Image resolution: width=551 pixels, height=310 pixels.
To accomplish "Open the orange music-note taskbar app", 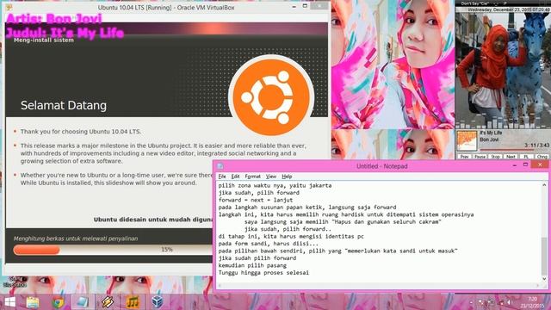I will (132, 302).
